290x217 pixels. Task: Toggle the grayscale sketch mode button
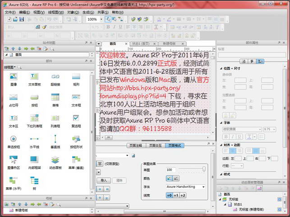[176, 178]
